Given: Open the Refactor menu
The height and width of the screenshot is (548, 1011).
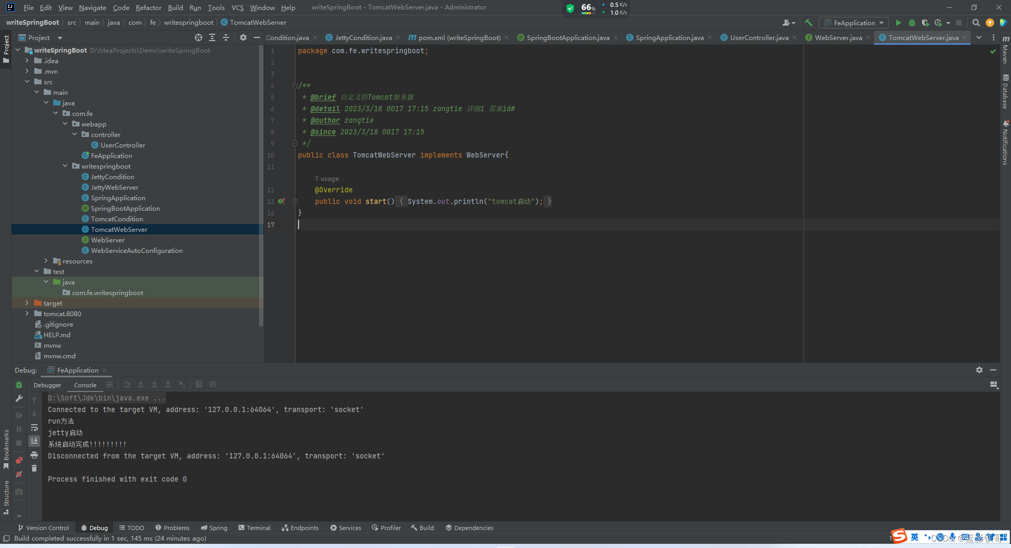Looking at the screenshot, I should pos(148,7).
